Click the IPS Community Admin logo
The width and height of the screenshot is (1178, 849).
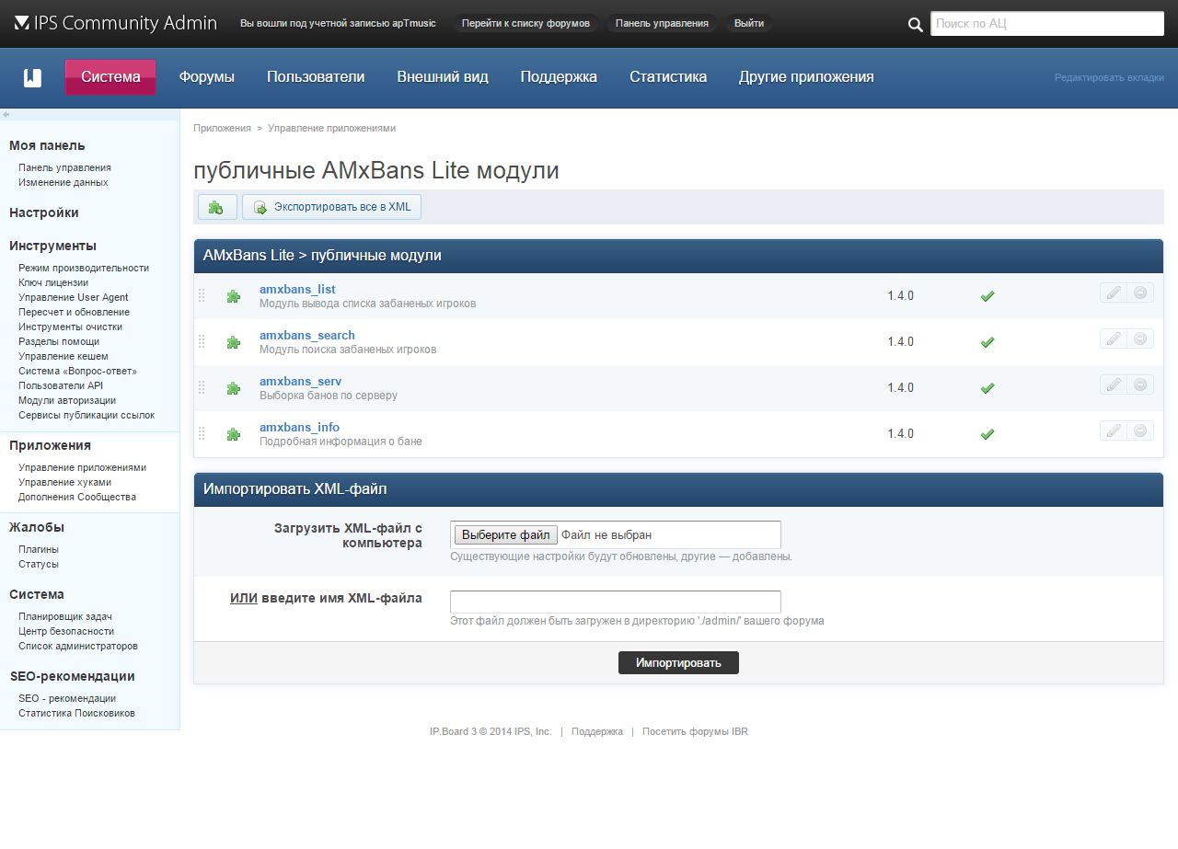click(x=116, y=23)
